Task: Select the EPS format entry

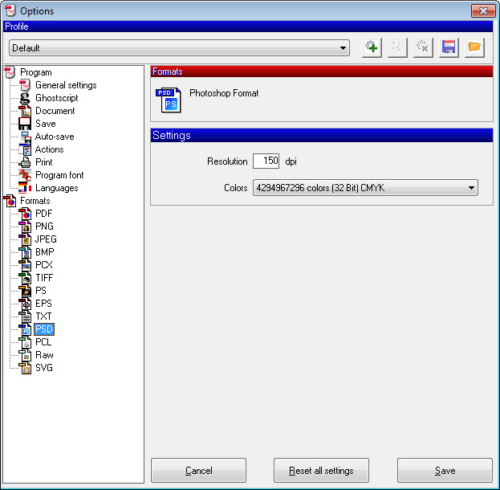Action: click(x=43, y=304)
